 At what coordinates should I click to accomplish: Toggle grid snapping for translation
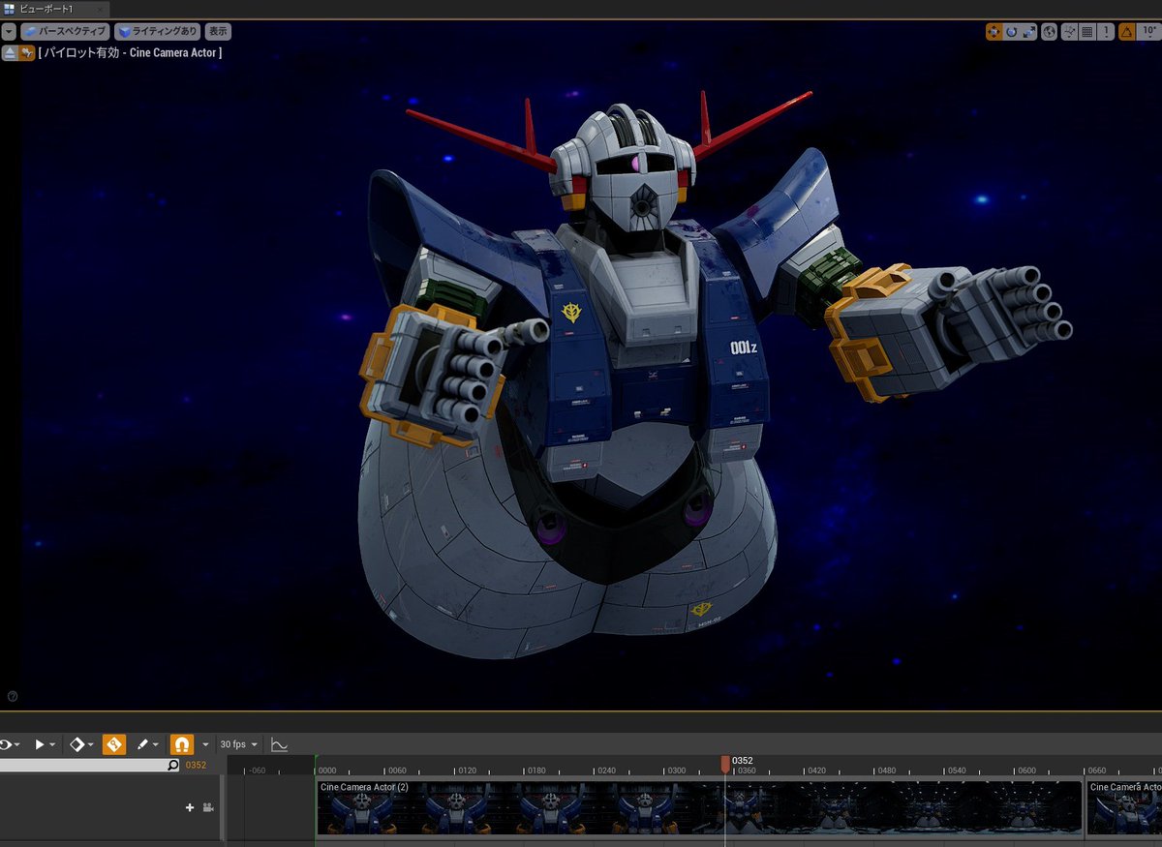point(1087,32)
